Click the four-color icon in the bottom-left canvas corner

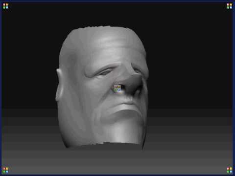click(5, 170)
